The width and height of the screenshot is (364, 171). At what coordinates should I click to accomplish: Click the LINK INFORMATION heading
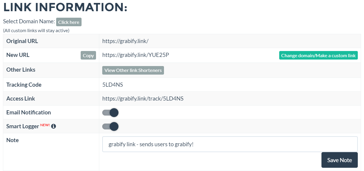click(64, 7)
